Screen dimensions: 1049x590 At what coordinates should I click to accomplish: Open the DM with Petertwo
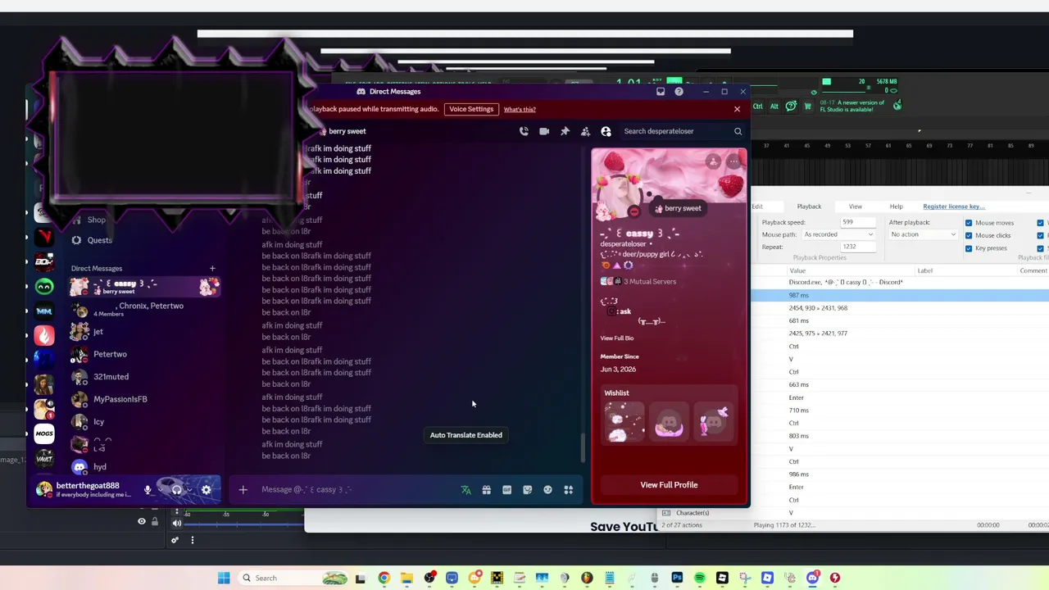(144, 354)
